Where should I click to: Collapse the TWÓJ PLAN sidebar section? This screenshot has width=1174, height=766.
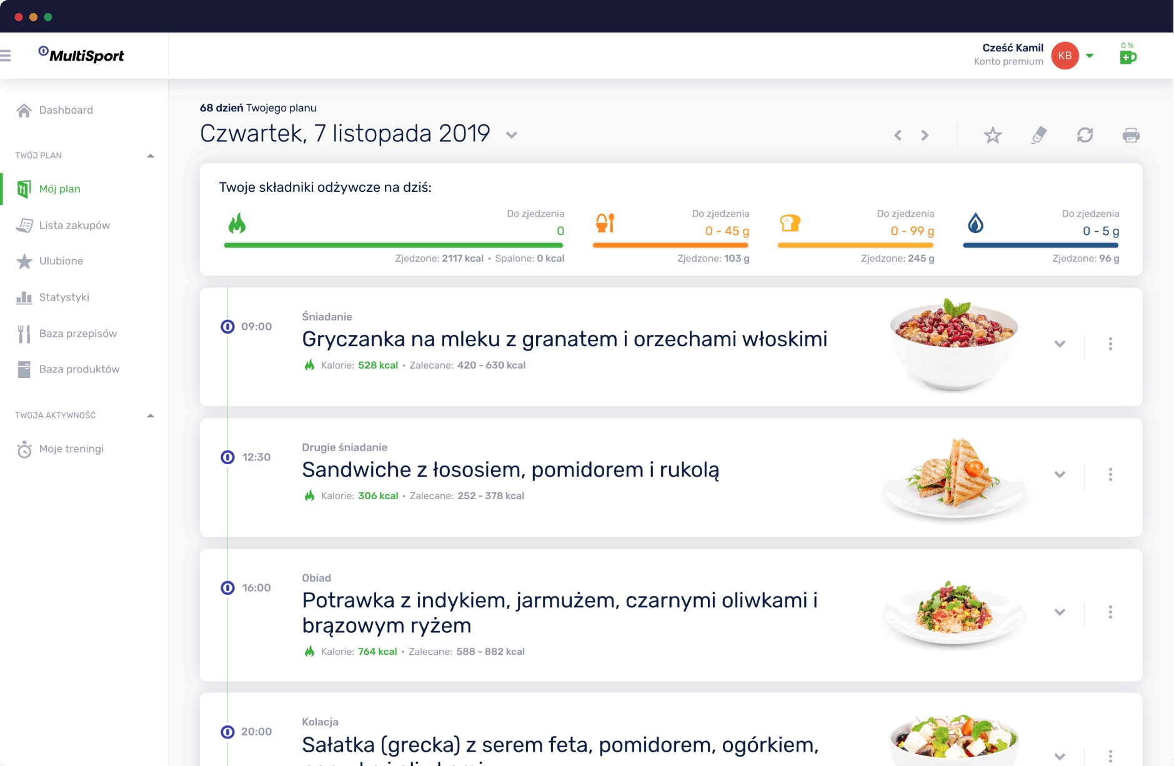tap(151, 156)
